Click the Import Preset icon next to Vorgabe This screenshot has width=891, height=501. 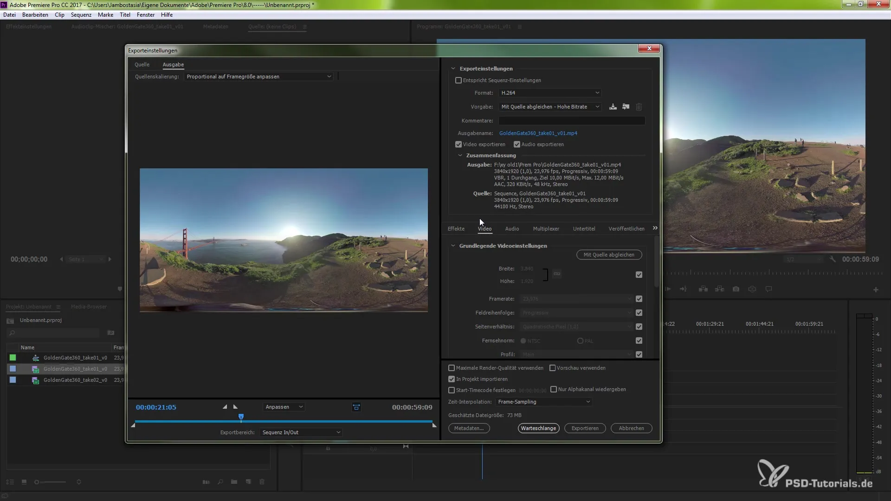click(626, 107)
